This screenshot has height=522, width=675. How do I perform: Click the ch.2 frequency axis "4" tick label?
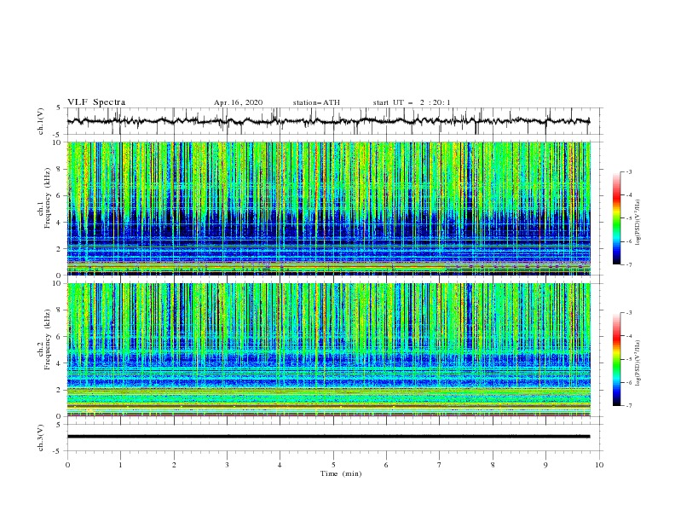pos(61,363)
